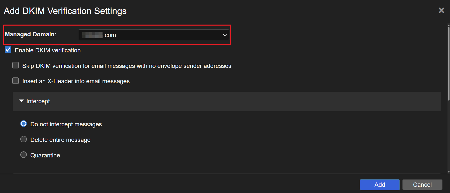Enable skipping verification for no envelope sender
Viewport: 450px width, 193px height.
click(16, 65)
